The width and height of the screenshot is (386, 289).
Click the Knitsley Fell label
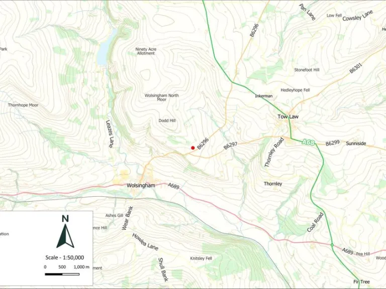(201, 258)
